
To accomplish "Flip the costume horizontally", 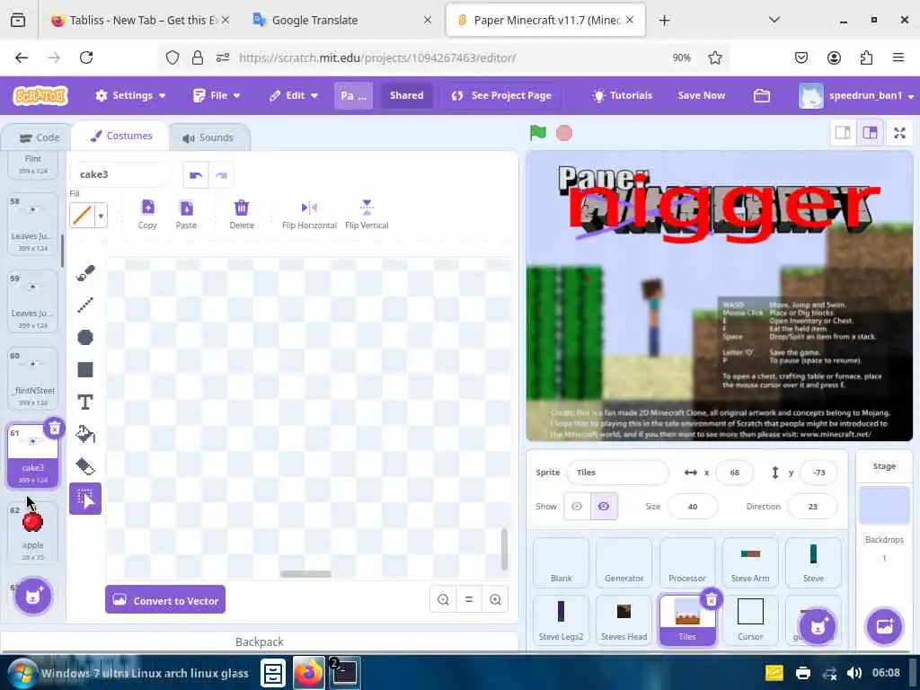I will pyautogui.click(x=309, y=215).
